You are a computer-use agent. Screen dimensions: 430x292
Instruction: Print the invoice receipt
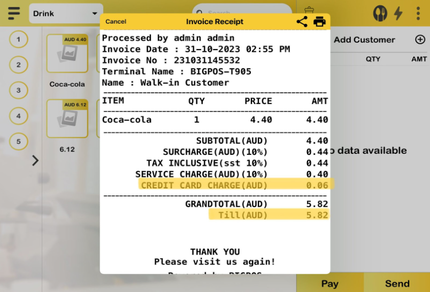(319, 21)
